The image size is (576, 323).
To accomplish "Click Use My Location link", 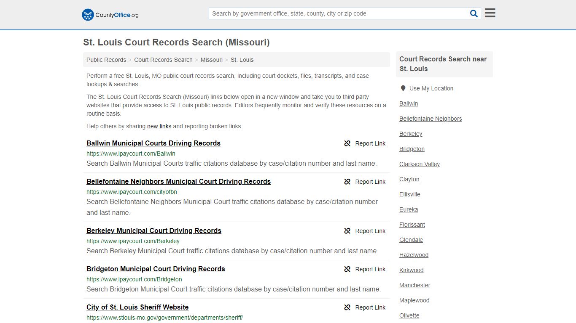I will pyautogui.click(x=431, y=88).
